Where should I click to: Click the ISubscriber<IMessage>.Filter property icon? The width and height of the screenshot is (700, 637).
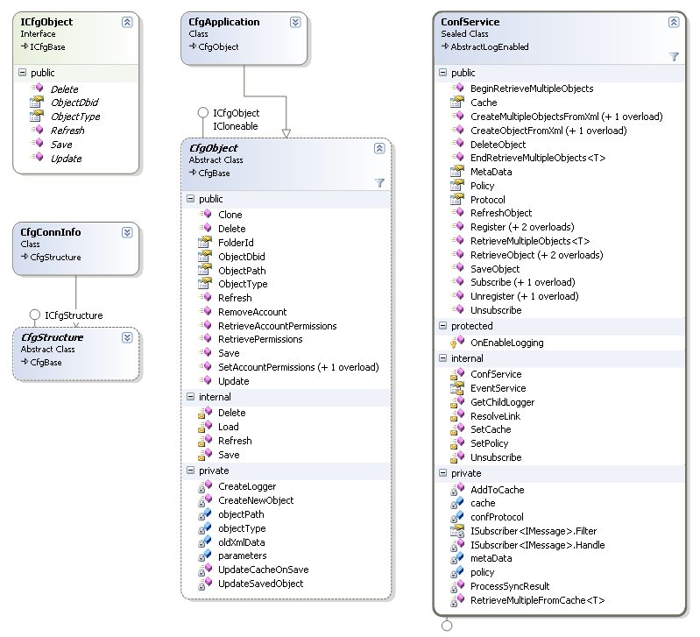[x=457, y=531]
